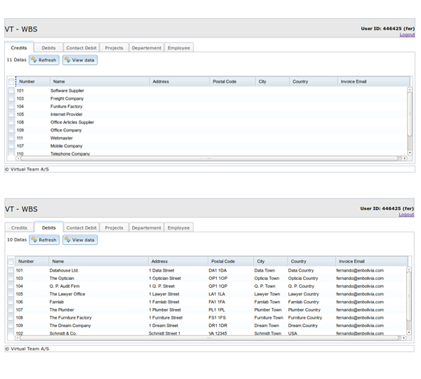Open Projects tab in lower panel
This screenshot has height=379, width=421.
click(x=114, y=227)
